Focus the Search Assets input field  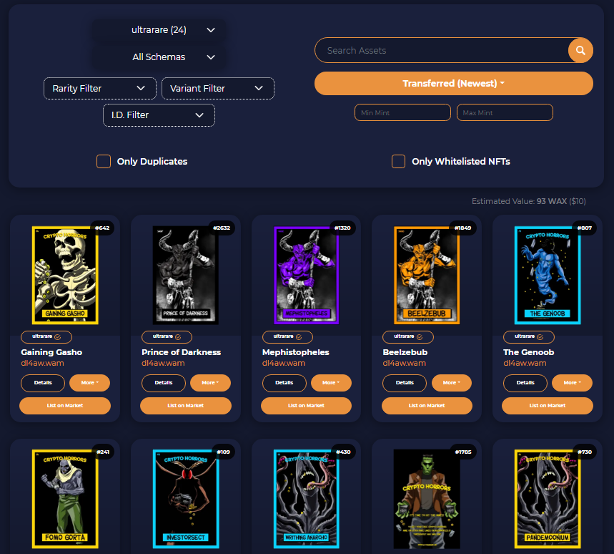pyautogui.click(x=442, y=50)
